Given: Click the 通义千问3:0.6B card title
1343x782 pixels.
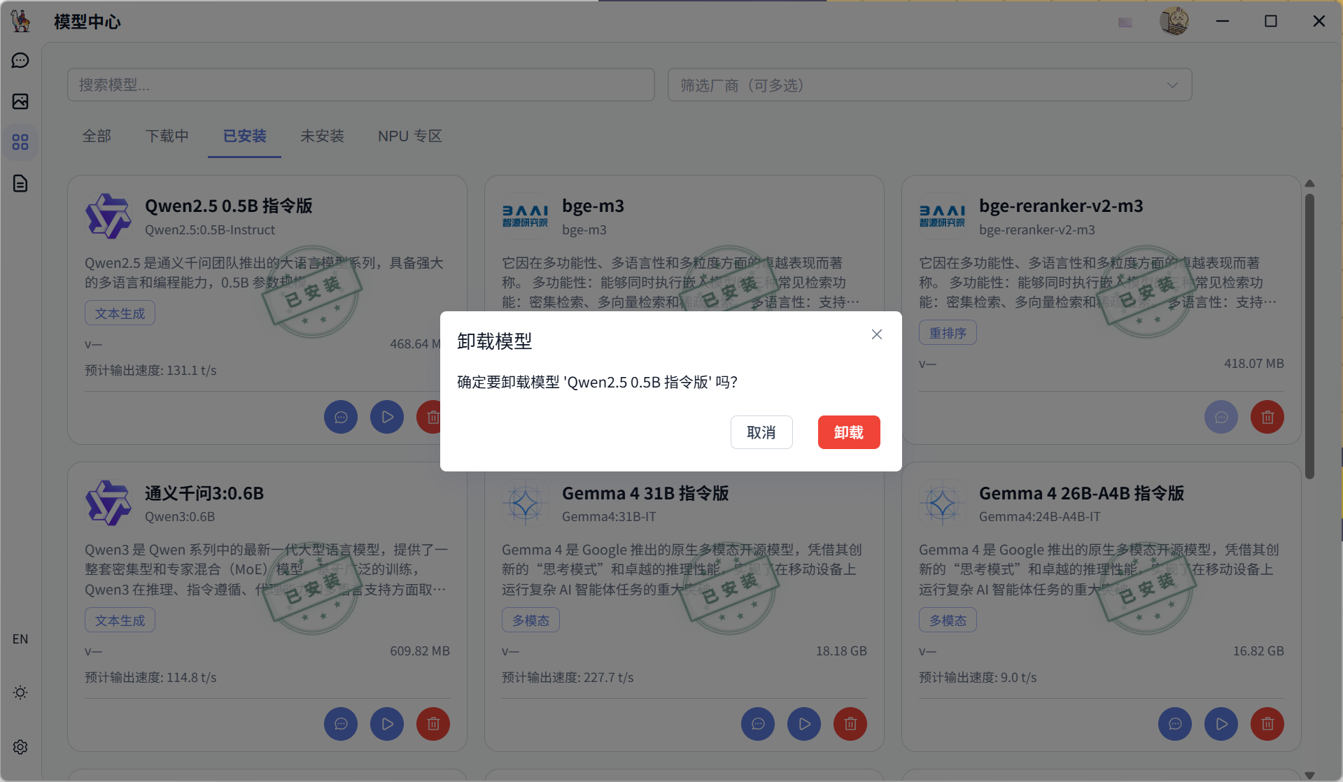Looking at the screenshot, I should 204,493.
